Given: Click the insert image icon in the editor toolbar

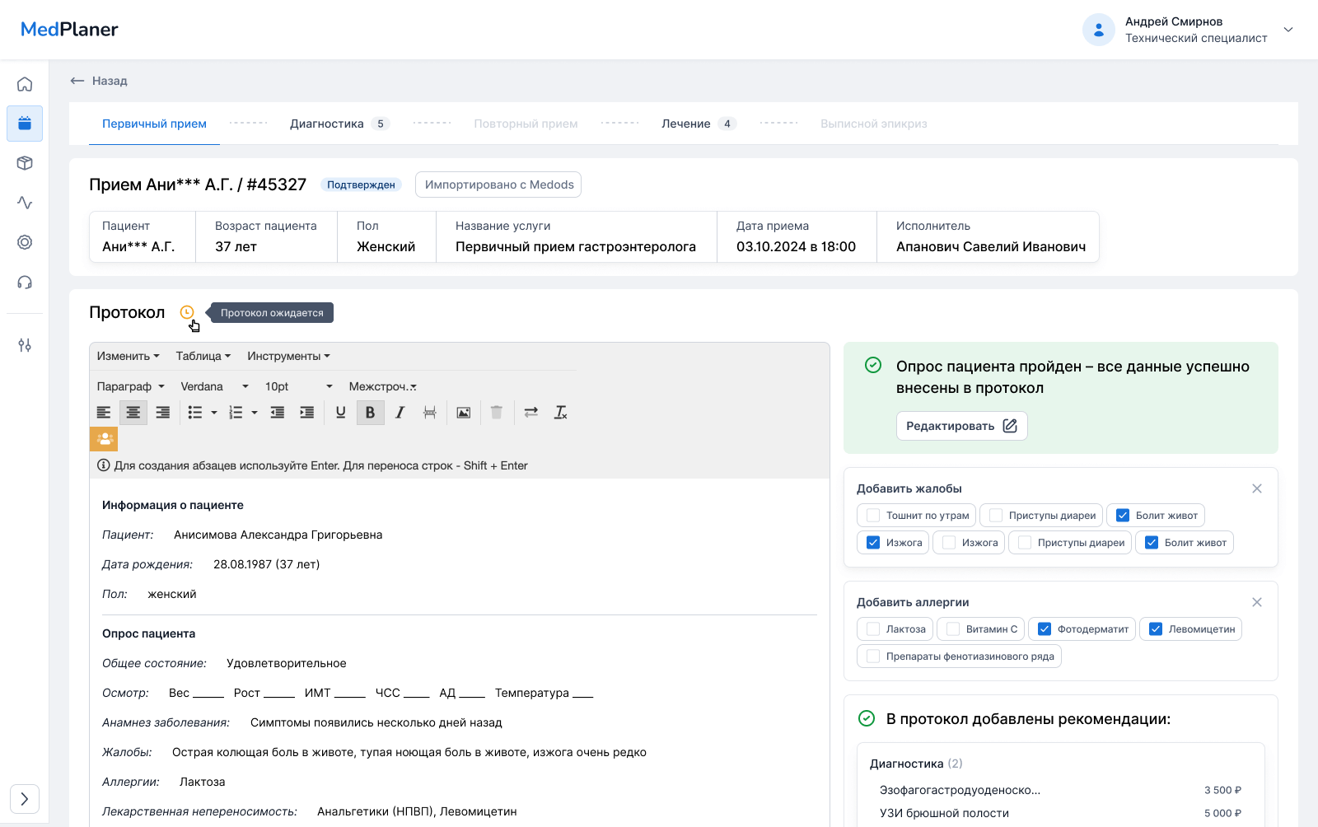Looking at the screenshot, I should [x=463, y=412].
